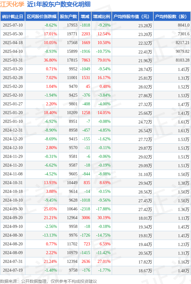Click the 区间股价涨跌幅 column header
Image resolution: width=191 pixels, height=284 pixels.
(x=42, y=17)
